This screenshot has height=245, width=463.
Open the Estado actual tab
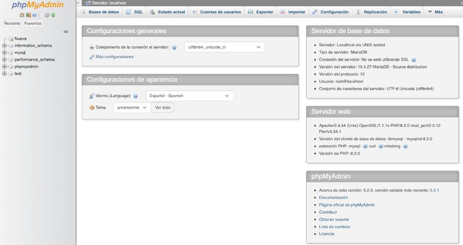point(167,12)
